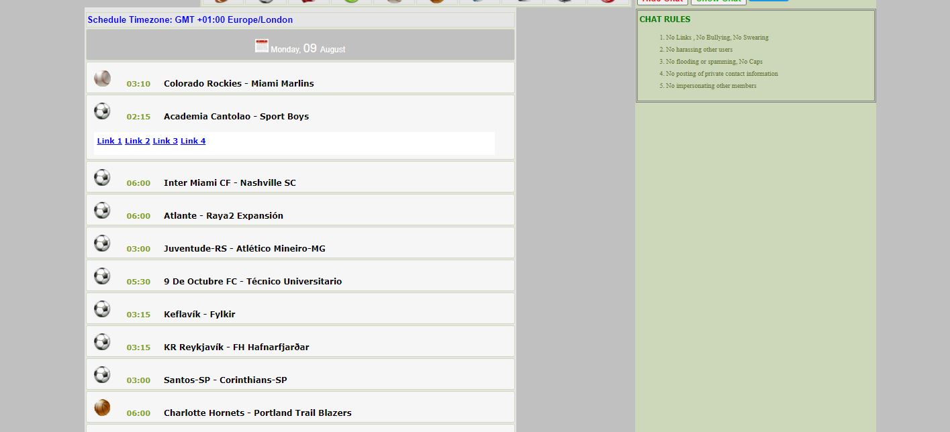This screenshot has width=950, height=432.
Task: Click the 06:00 time of Charlotte Hornets game
Action: (x=138, y=413)
